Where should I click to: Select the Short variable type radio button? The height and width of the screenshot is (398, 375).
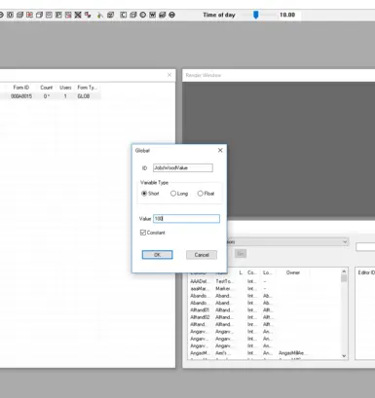pos(144,194)
